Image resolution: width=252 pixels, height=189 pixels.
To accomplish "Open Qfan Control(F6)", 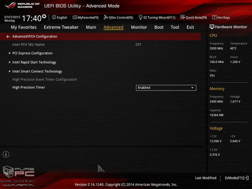I will [118, 17].
